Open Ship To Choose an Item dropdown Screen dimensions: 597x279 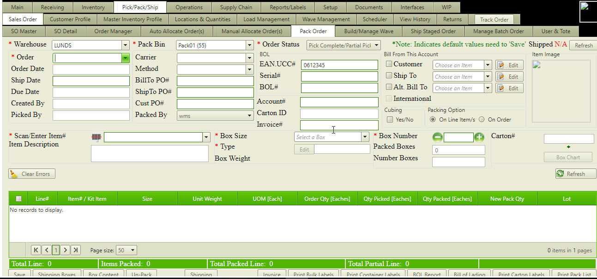click(x=488, y=76)
